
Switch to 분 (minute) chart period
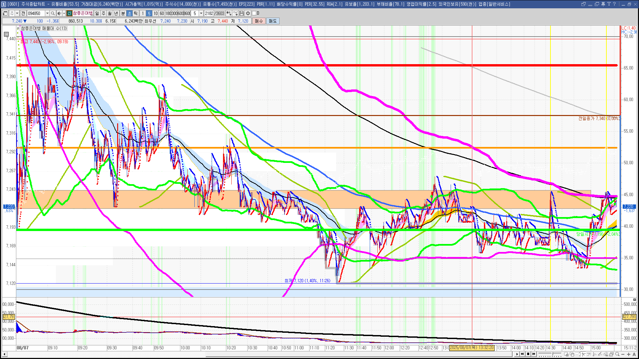tap(123, 13)
